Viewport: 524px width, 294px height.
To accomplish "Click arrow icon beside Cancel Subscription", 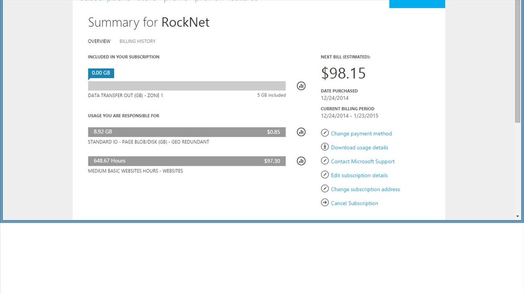I will [x=325, y=202].
